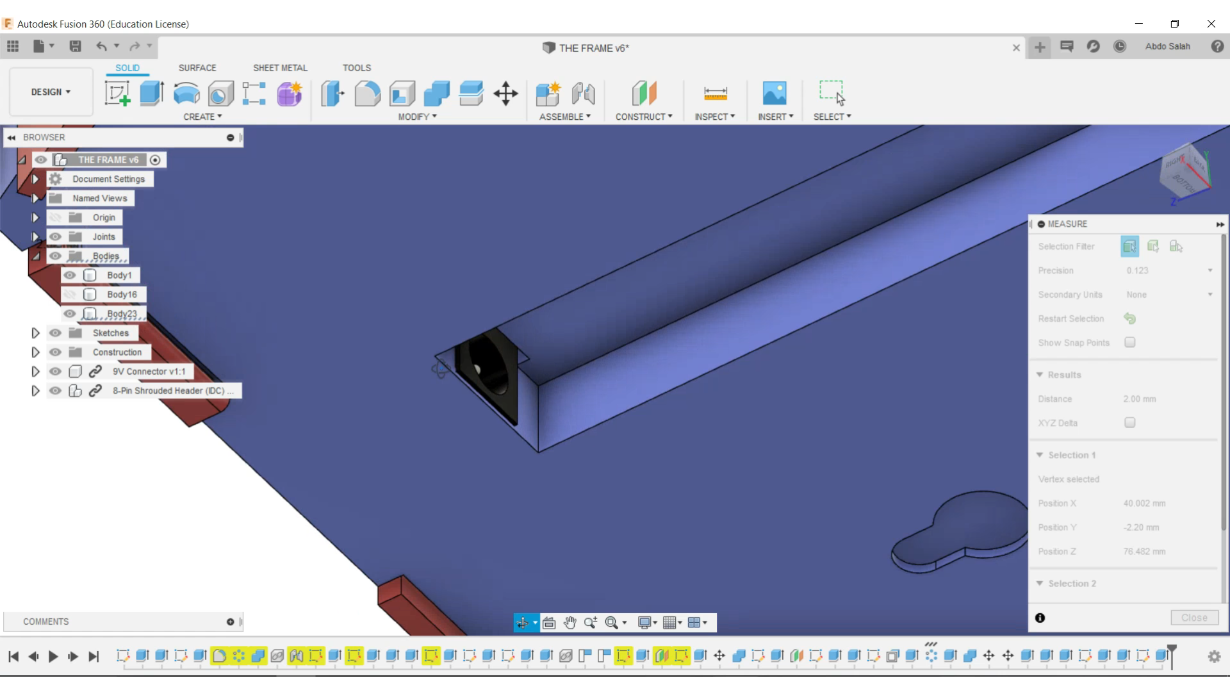The width and height of the screenshot is (1230, 692).
Task: Click the Construct plane icon
Action: pos(644,94)
